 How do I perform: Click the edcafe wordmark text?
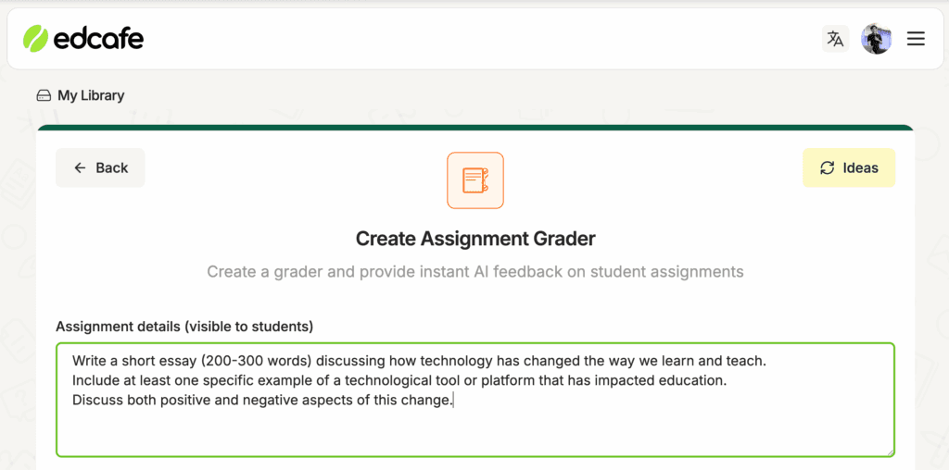tap(98, 39)
